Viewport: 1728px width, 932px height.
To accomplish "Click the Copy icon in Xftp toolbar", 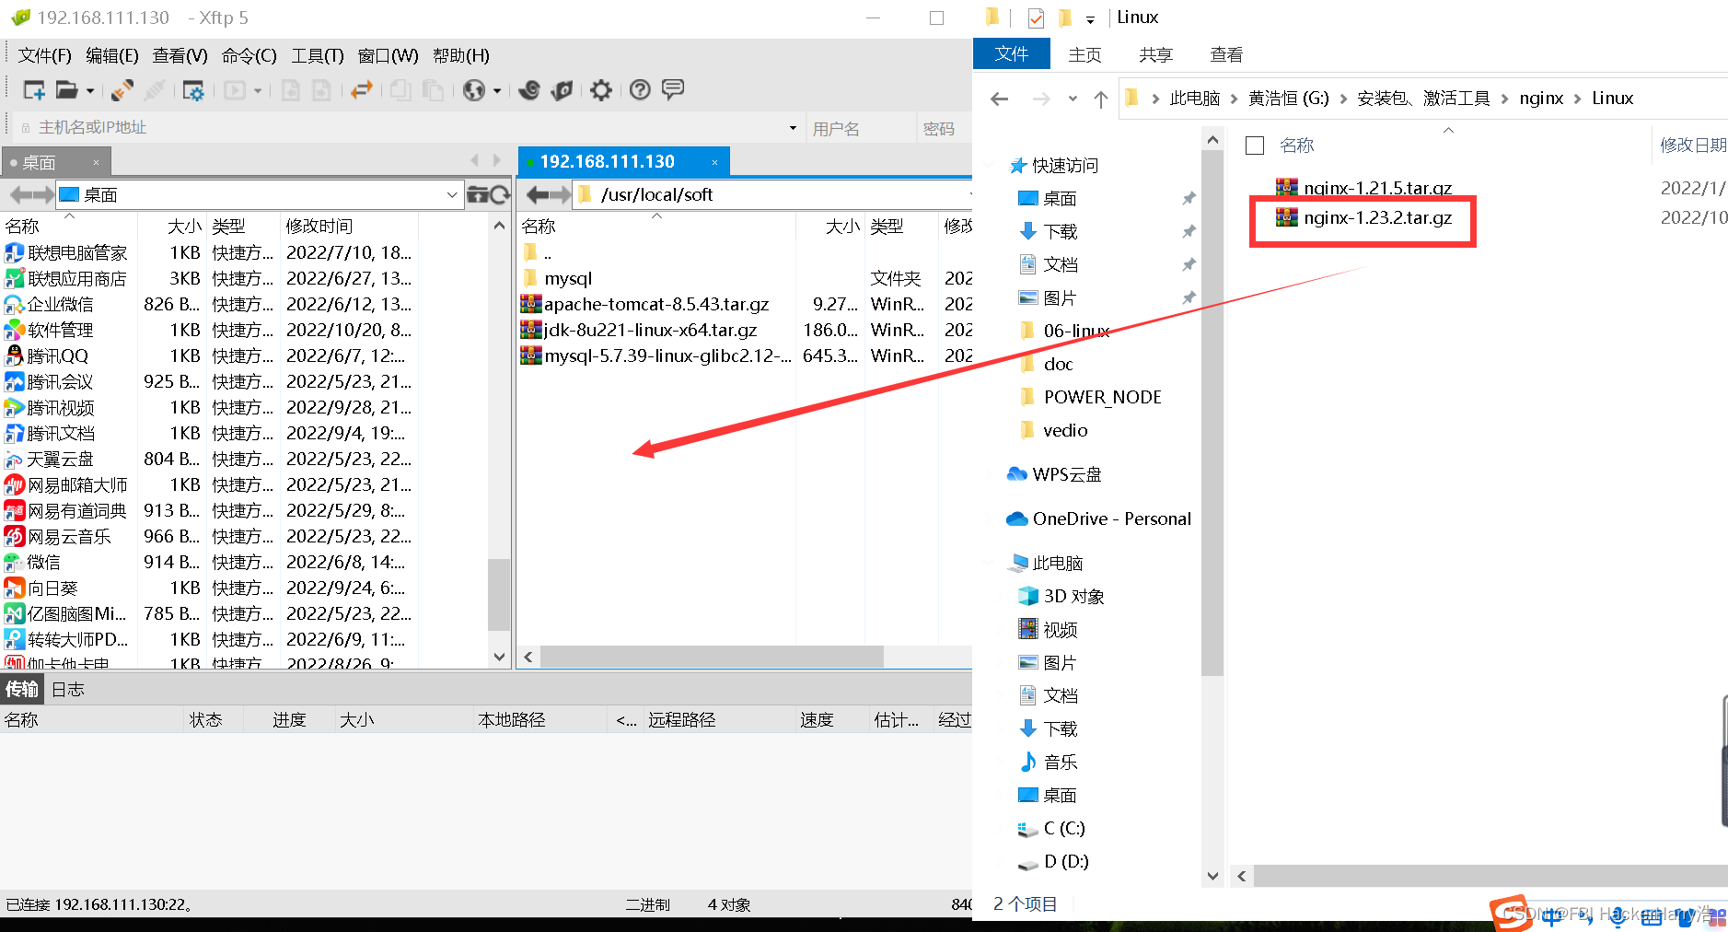I will tap(400, 90).
